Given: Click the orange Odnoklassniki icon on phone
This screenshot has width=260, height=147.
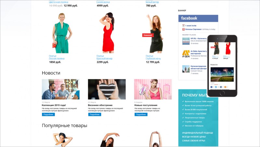Looking at the screenshot, I should (225, 87).
